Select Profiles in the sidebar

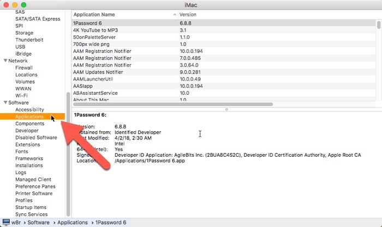tap(24, 200)
